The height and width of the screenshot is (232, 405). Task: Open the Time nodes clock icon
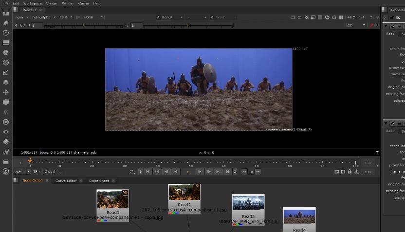tap(6, 33)
